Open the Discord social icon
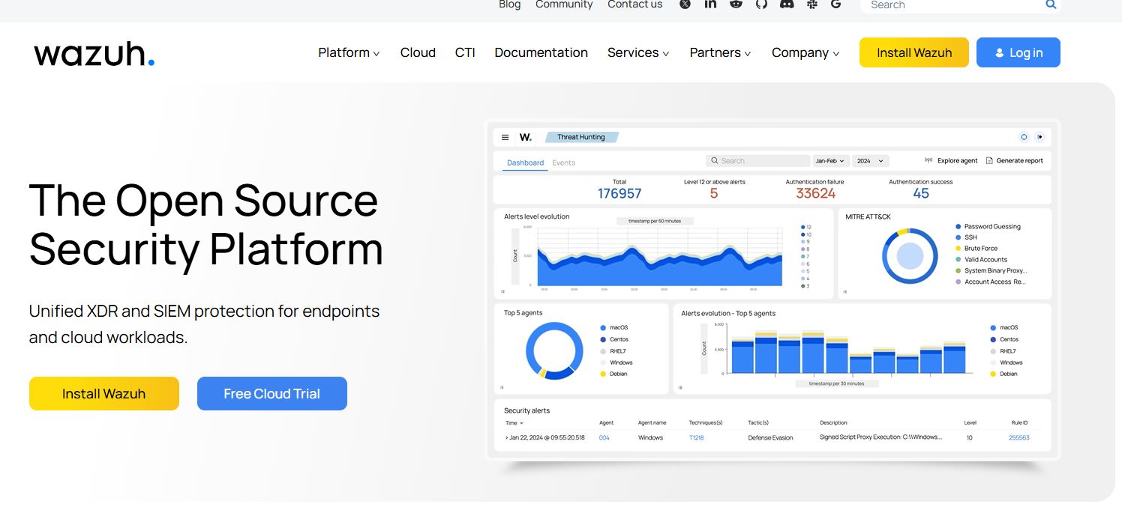Viewport: 1122px width, 510px height. coord(787,4)
